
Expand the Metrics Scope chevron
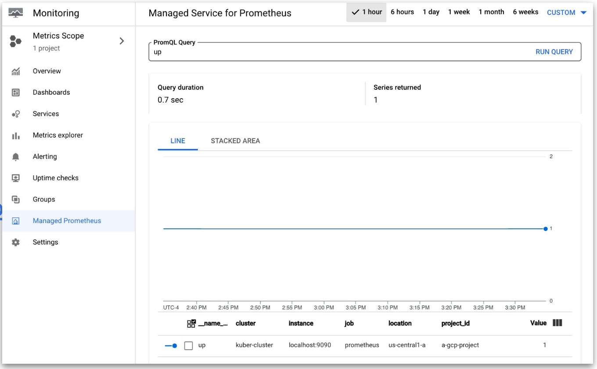click(122, 41)
